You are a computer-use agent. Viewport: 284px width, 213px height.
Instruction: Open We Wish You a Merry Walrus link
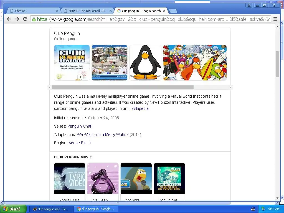pos(103,135)
